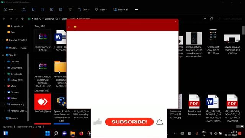The width and height of the screenshot is (245, 138).
Task: Open OneDrive - Personal in sidebar
Action: (x=16, y=48)
